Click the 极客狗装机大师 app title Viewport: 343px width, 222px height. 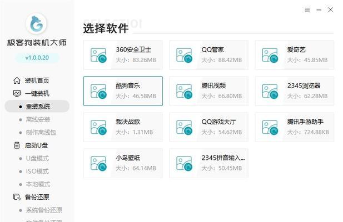[37, 43]
